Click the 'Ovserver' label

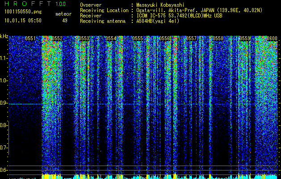91,5
